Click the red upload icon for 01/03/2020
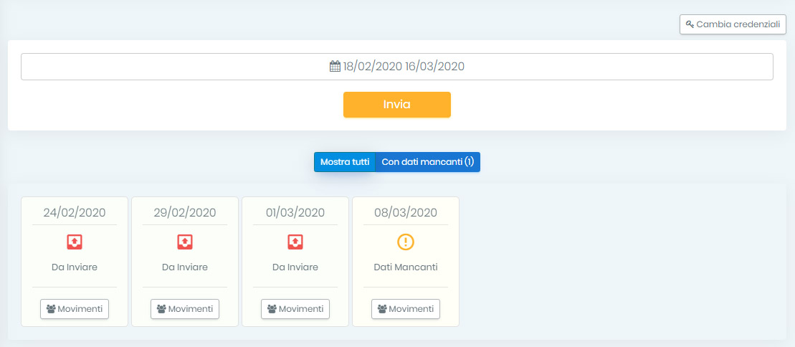 pyautogui.click(x=295, y=242)
